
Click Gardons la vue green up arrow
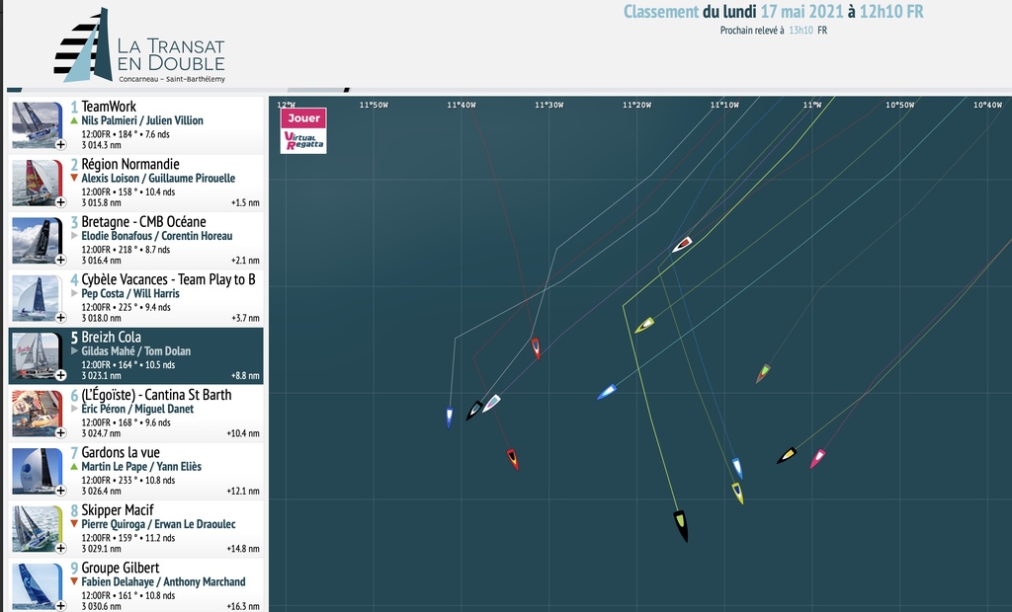point(74,466)
